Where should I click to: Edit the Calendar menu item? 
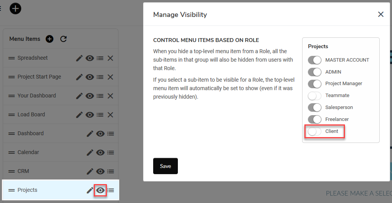pos(90,152)
